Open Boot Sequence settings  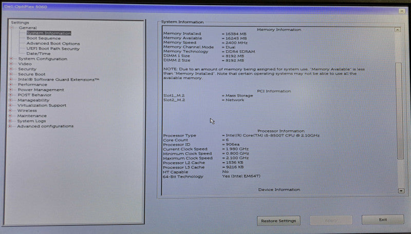click(x=44, y=38)
